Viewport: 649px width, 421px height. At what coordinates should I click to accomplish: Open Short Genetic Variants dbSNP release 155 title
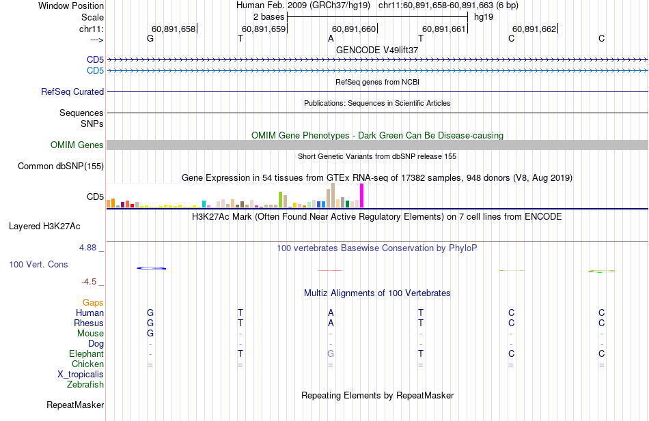(x=377, y=156)
